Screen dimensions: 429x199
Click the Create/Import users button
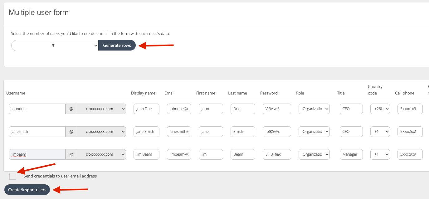click(27, 190)
